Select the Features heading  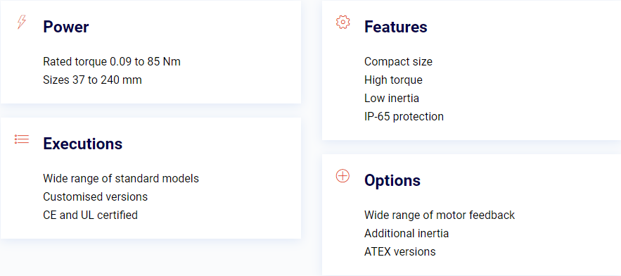(396, 27)
